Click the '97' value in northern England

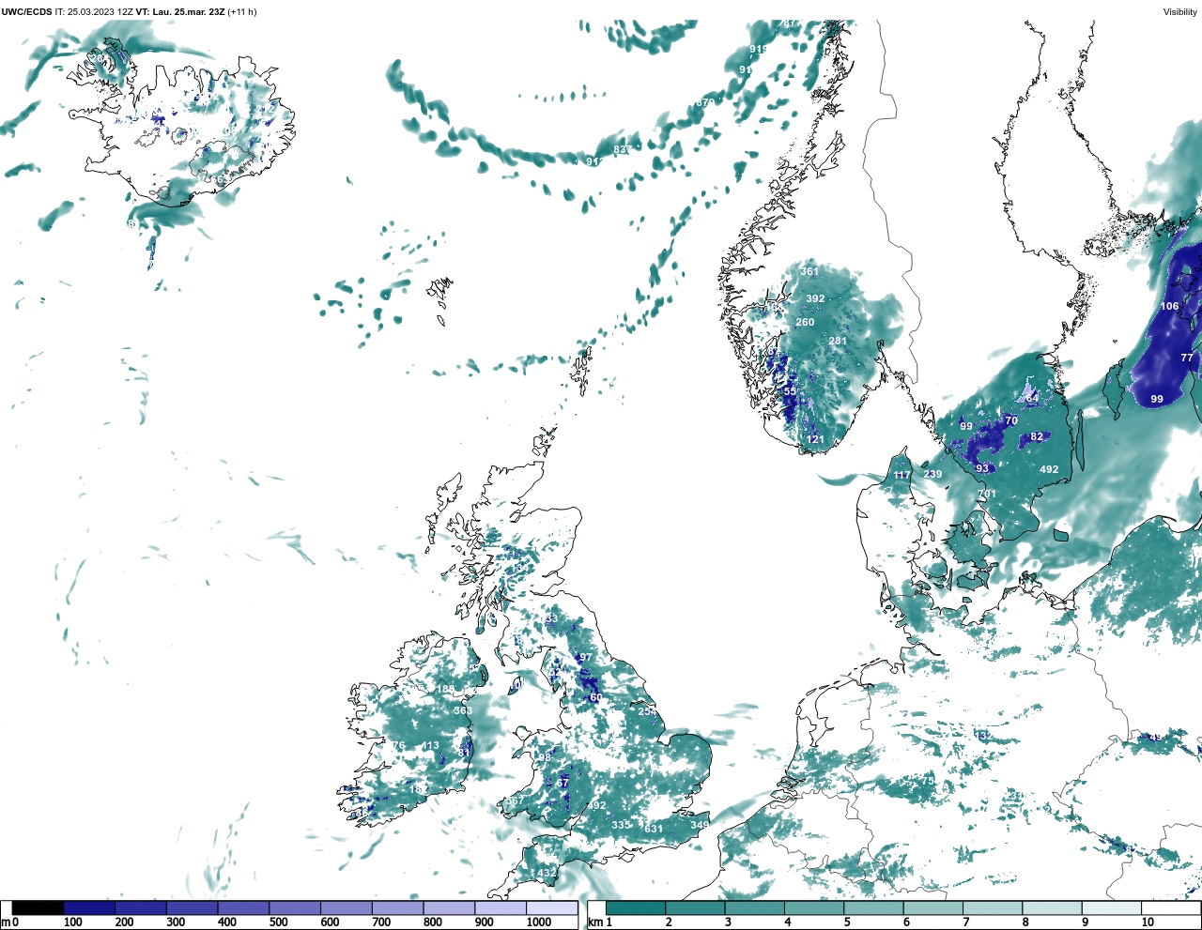[x=586, y=657]
